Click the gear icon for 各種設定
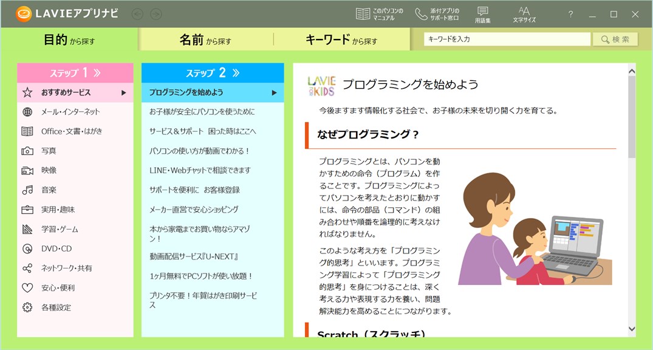 click(x=27, y=307)
